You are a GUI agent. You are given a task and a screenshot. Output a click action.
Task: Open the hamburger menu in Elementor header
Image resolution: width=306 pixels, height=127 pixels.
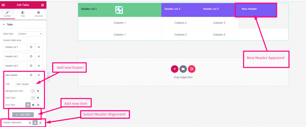pos(3,5)
